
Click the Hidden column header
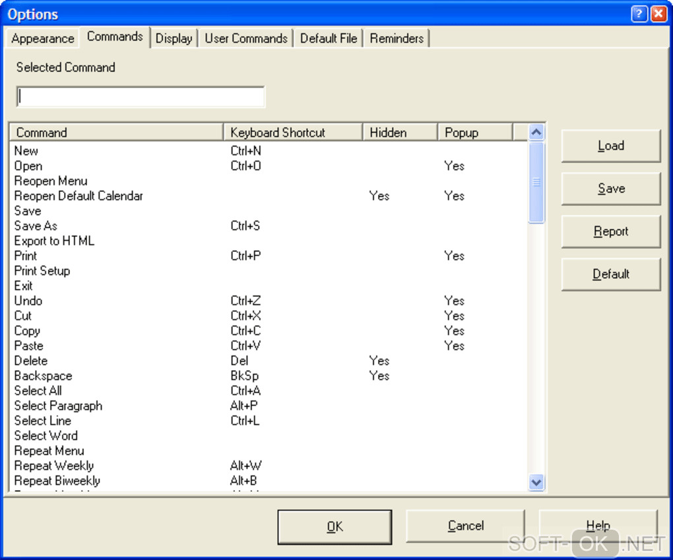coord(401,132)
